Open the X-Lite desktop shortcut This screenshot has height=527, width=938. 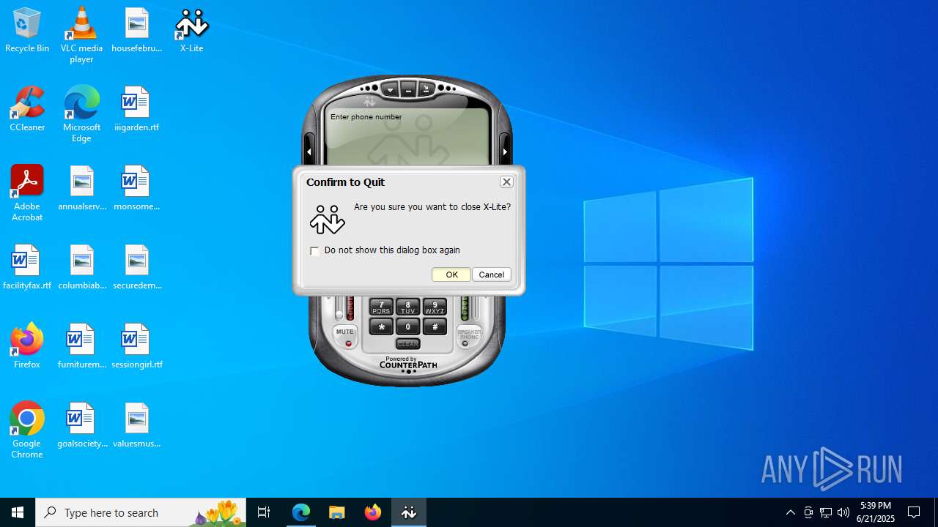pyautogui.click(x=191, y=30)
